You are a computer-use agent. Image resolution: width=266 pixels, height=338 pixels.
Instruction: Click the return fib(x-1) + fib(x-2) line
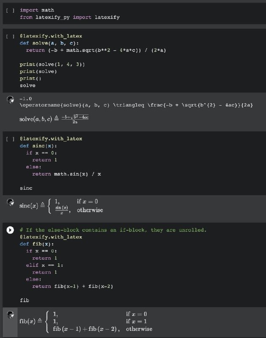point(72,286)
